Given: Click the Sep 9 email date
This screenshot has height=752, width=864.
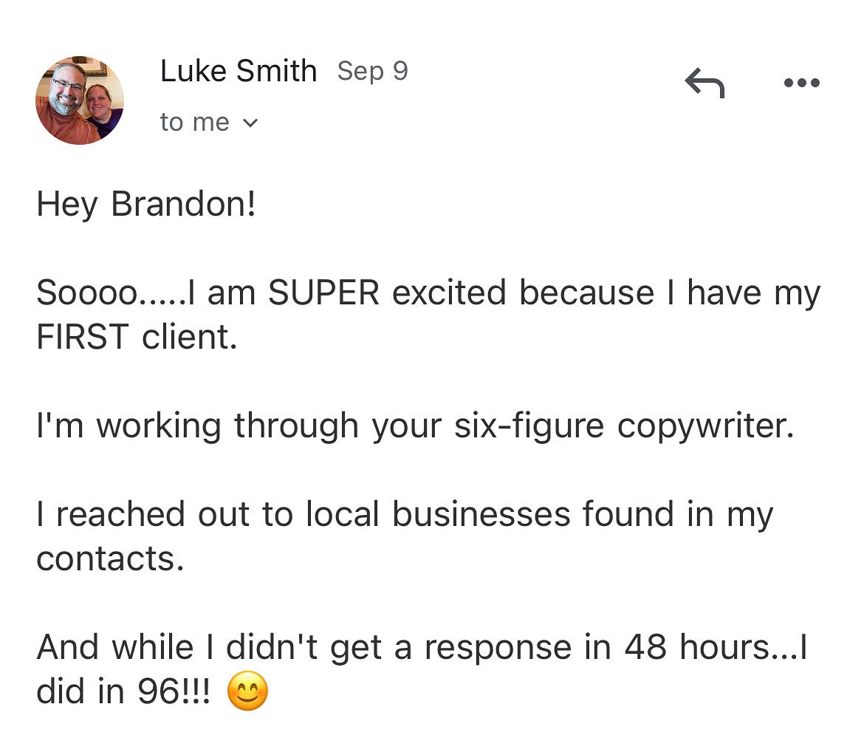Looking at the screenshot, I should click(x=372, y=72).
